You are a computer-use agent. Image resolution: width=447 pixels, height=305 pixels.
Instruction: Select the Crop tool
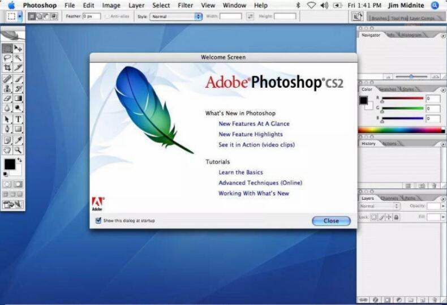[x=7, y=68]
